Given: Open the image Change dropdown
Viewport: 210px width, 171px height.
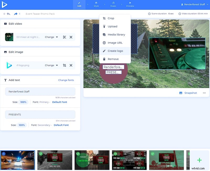Looking at the screenshot, I should (51, 65).
